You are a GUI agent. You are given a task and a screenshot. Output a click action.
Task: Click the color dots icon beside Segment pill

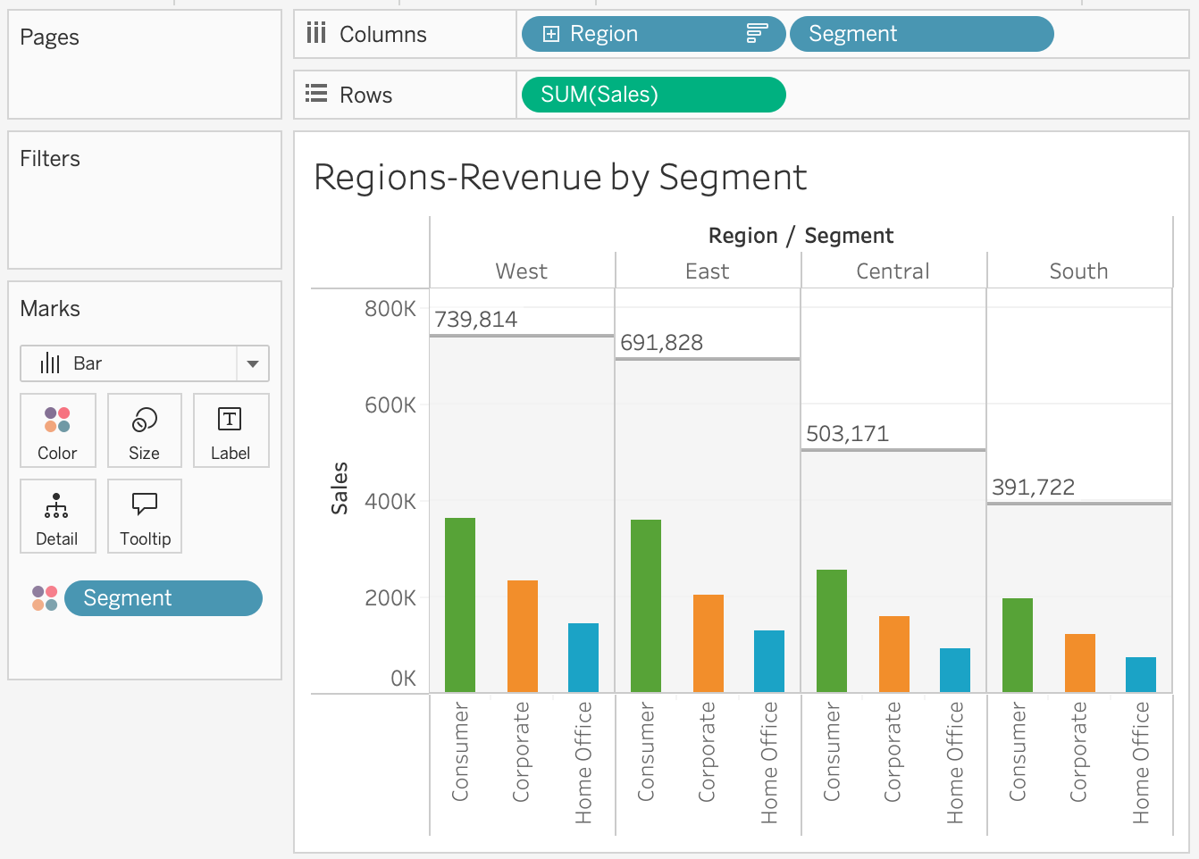pyautogui.click(x=45, y=598)
